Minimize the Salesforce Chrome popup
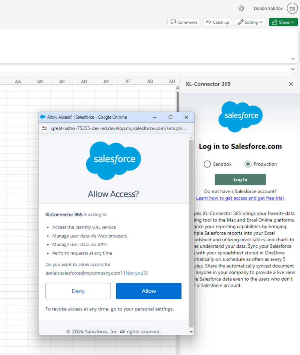 155,117
